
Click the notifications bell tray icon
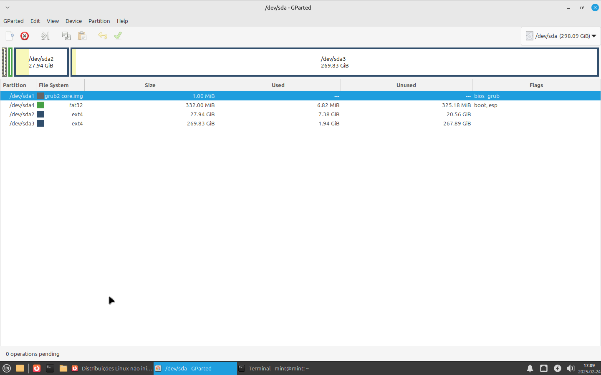530,368
